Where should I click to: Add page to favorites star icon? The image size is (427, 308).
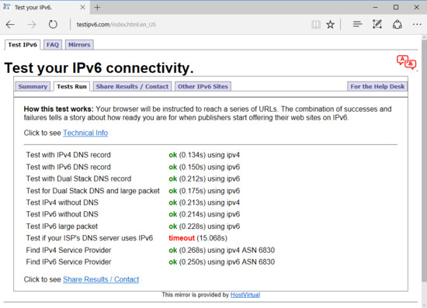[x=330, y=25]
